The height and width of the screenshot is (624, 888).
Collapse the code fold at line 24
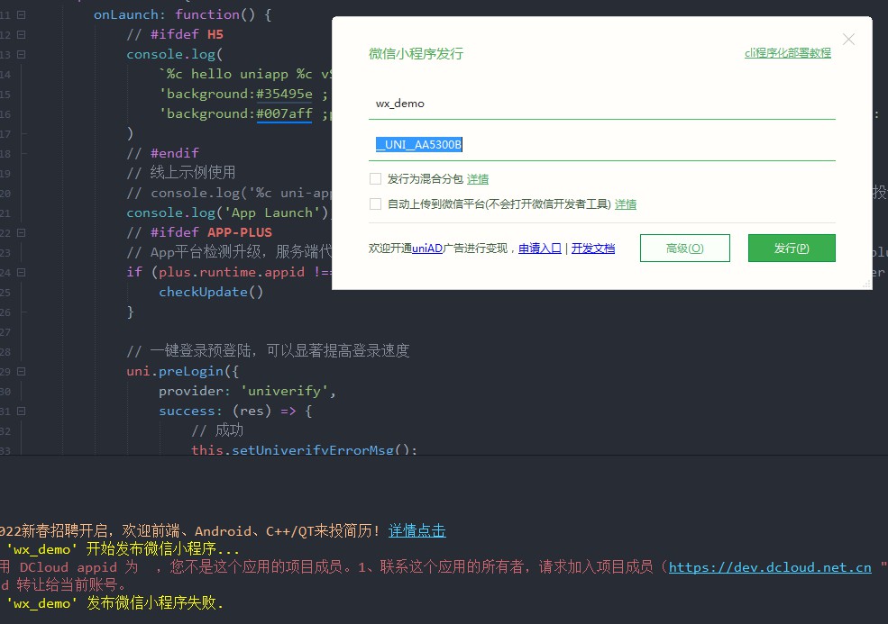click(21, 272)
